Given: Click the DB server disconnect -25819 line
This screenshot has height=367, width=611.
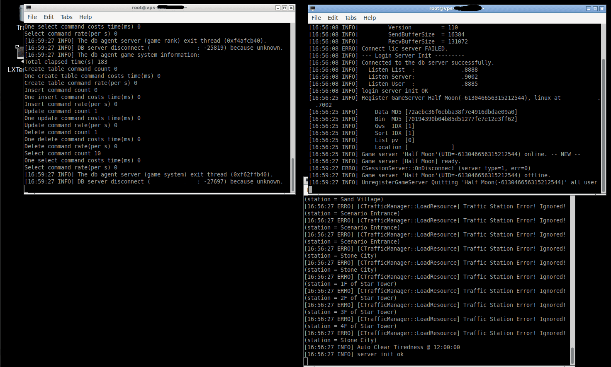Looking at the screenshot, I should (x=154, y=48).
